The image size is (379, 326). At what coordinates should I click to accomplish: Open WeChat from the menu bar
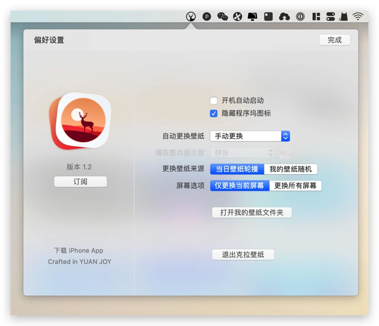pos(222,17)
